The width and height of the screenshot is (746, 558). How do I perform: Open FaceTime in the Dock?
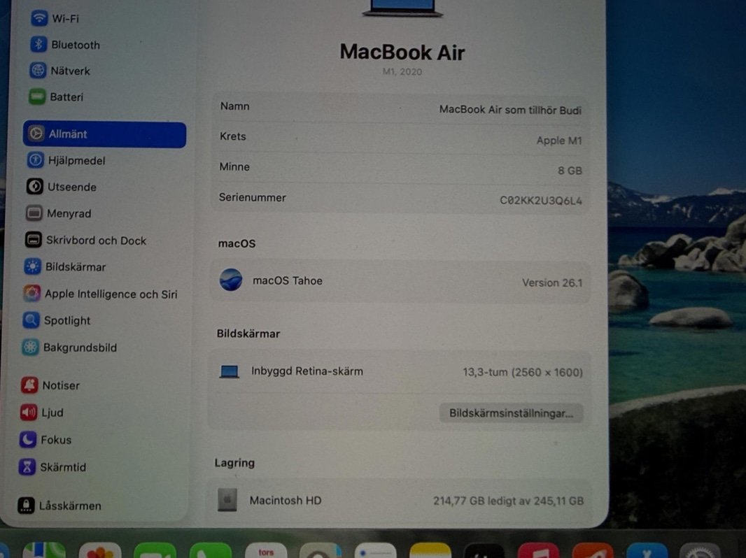[x=155, y=550]
